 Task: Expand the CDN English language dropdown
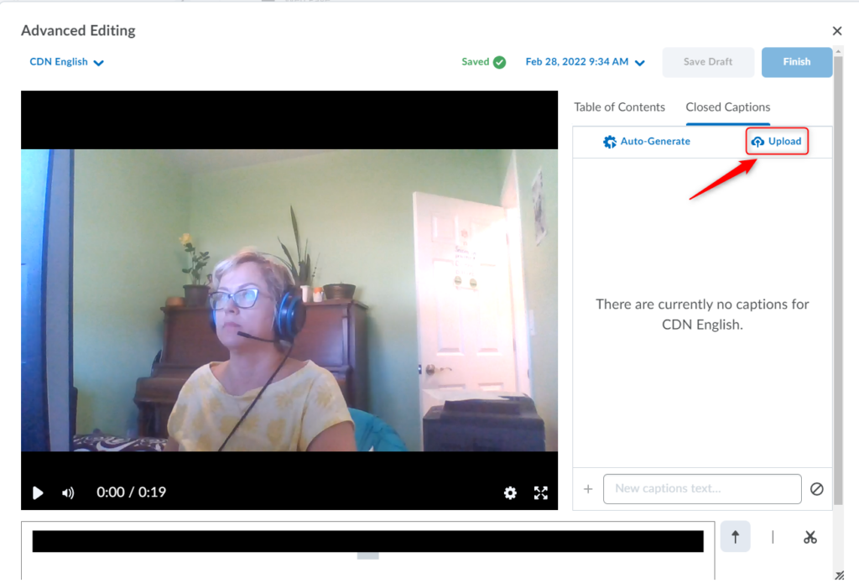tap(67, 62)
